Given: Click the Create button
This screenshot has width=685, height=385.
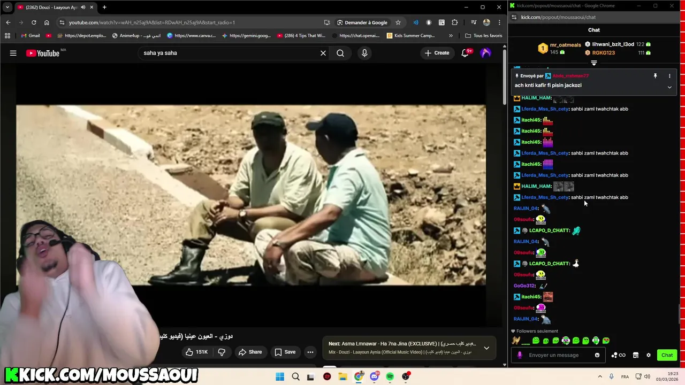Looking at the screenshot, I should (x=437, y=53).
